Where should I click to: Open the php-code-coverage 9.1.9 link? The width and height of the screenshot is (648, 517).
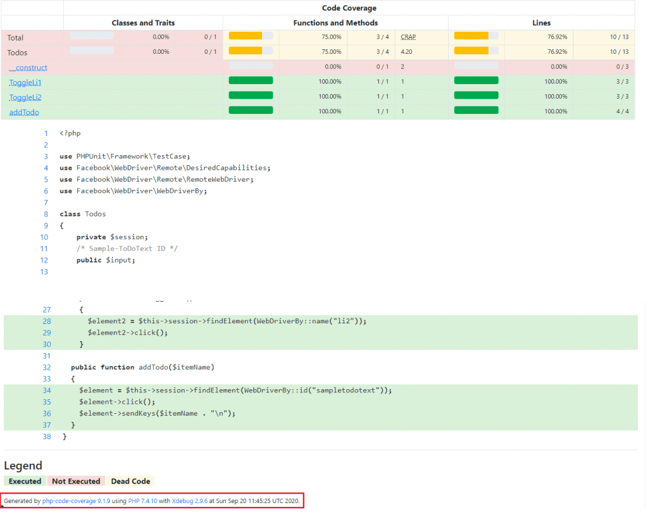[x=76, y=501]
